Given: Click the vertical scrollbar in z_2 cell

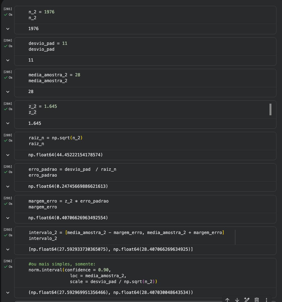Looking at the screenshot, I should click(270, 109).
